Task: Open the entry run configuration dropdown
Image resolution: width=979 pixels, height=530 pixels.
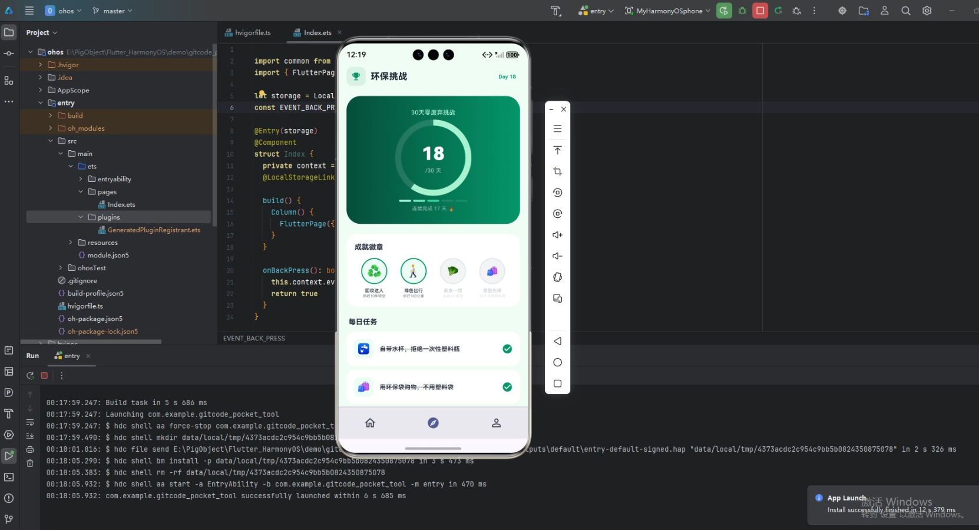Action: tap(596, 11)
